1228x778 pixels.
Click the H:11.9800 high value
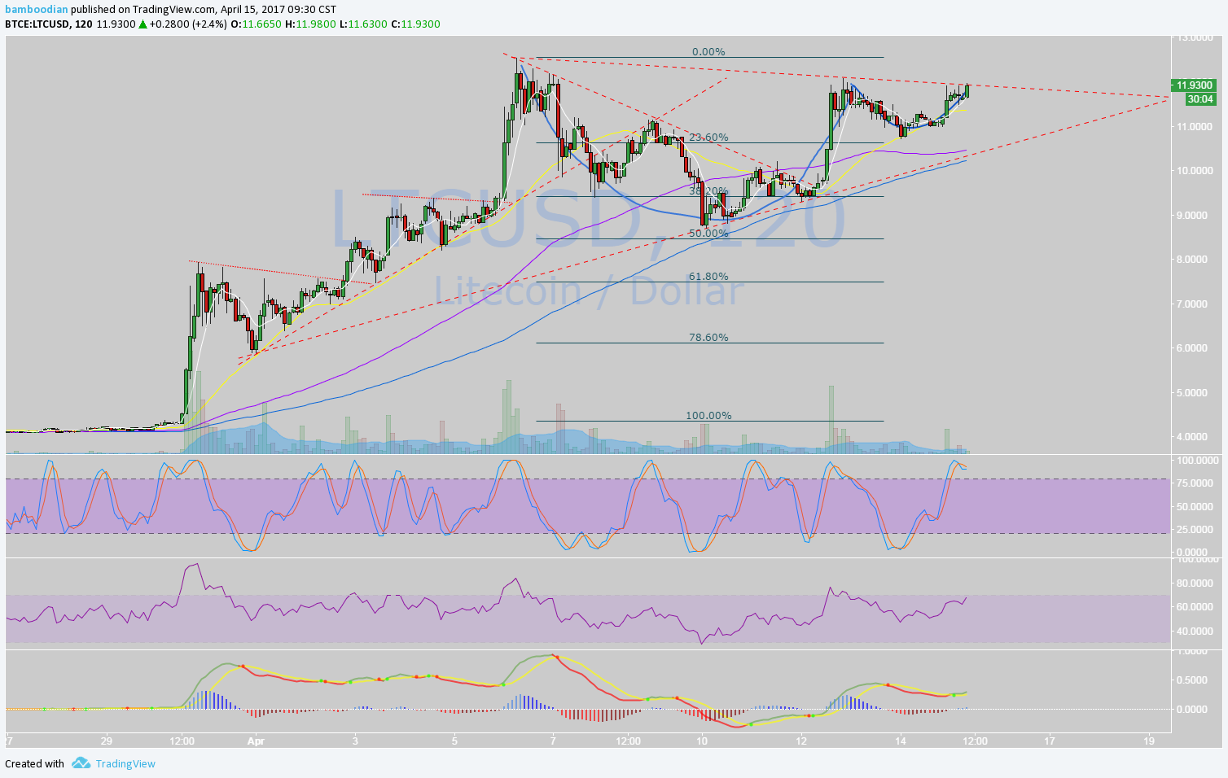(x=309, y=24)
